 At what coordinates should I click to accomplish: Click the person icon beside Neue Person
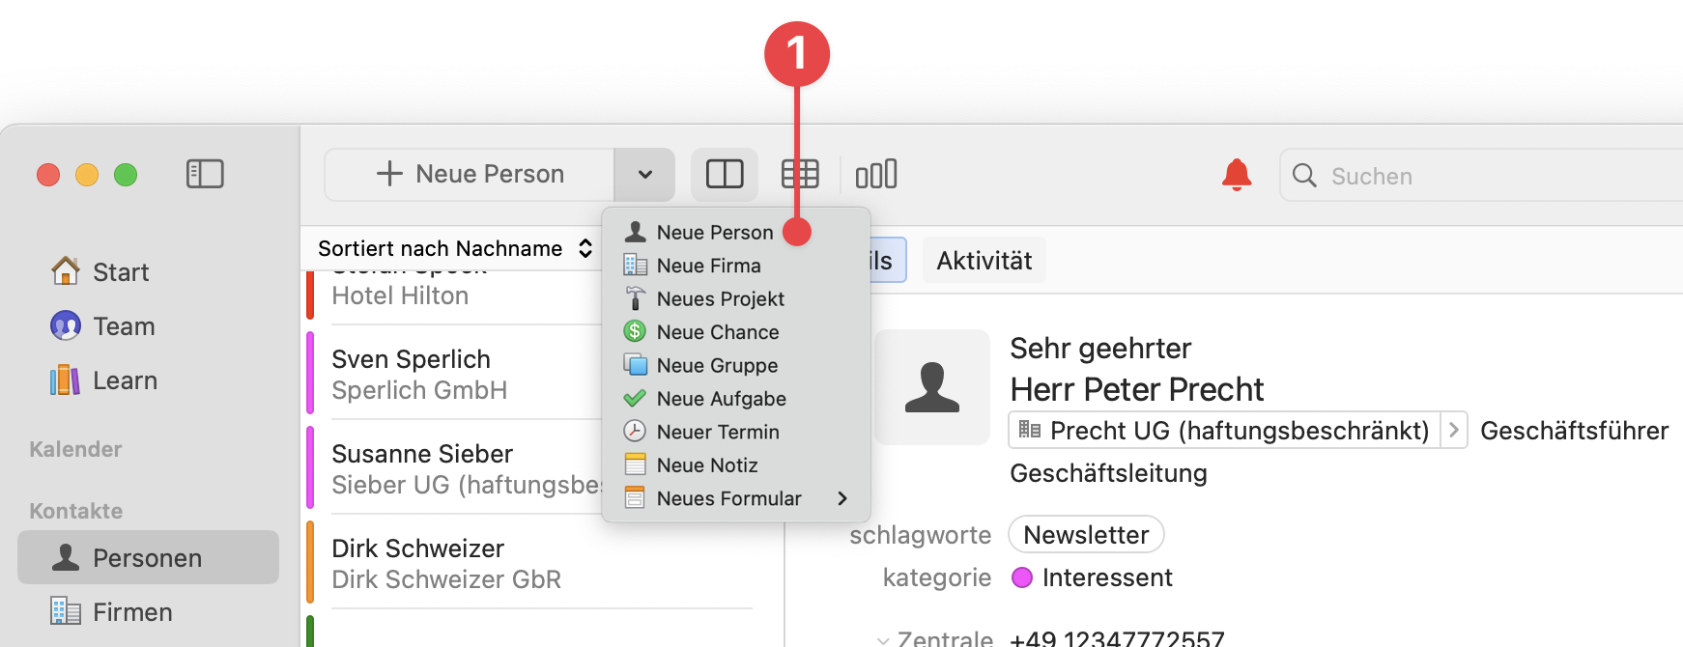click(635, 232)
